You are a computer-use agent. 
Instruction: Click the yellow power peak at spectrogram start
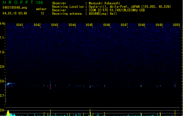8,113
